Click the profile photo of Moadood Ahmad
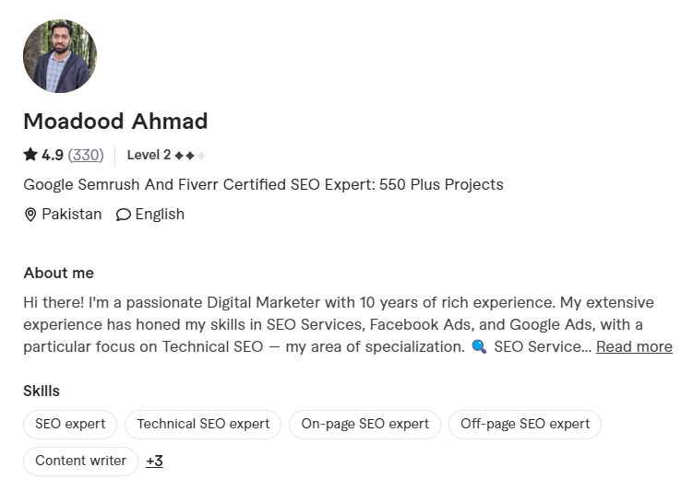Viewport: 693px width, 479px height. coord(59,55)
